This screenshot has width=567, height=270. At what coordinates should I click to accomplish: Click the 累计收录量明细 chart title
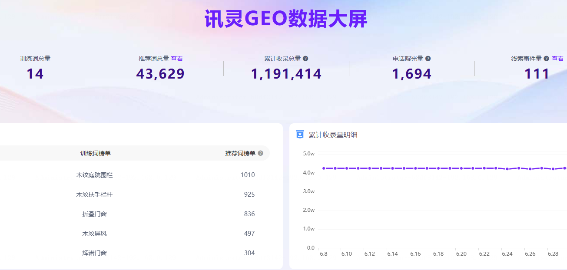[333, 135]
